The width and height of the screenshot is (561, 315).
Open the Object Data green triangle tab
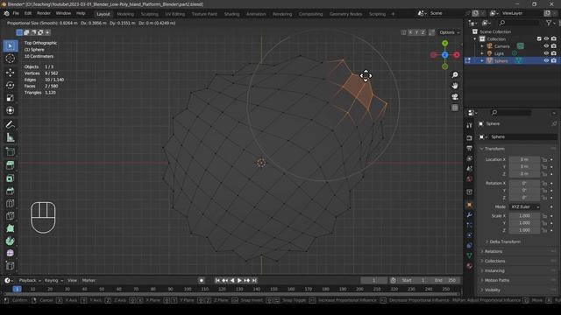point(470,255)
